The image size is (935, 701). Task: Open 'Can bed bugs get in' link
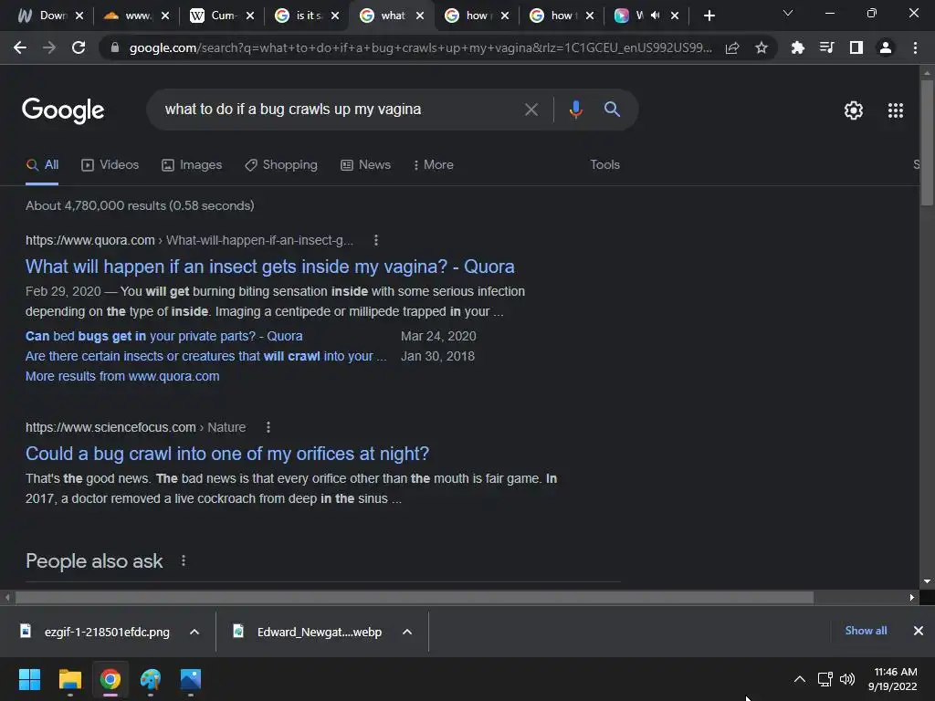pos(164,336)
